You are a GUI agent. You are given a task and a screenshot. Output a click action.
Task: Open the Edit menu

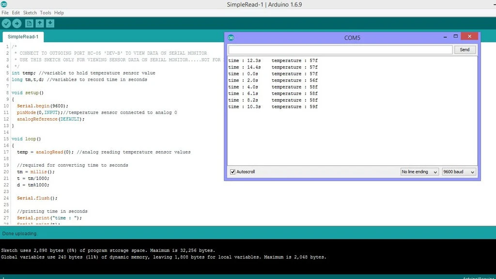(16, 13)
